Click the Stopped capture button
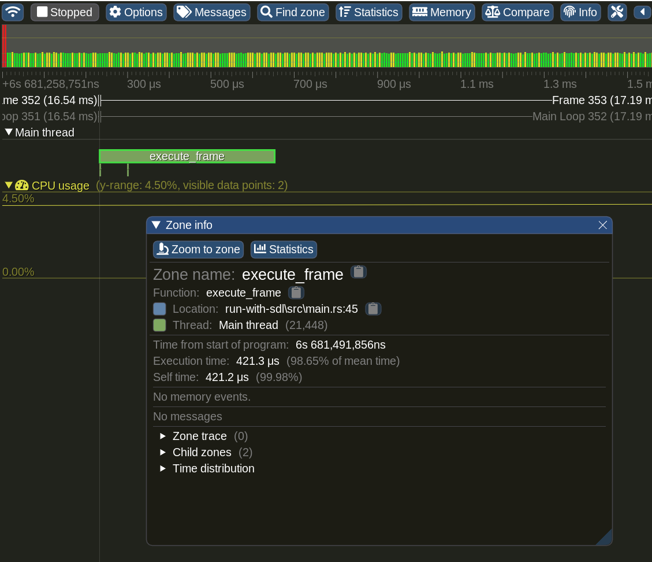This screenshot has width=652, height=562. click(x=65, y=12)
